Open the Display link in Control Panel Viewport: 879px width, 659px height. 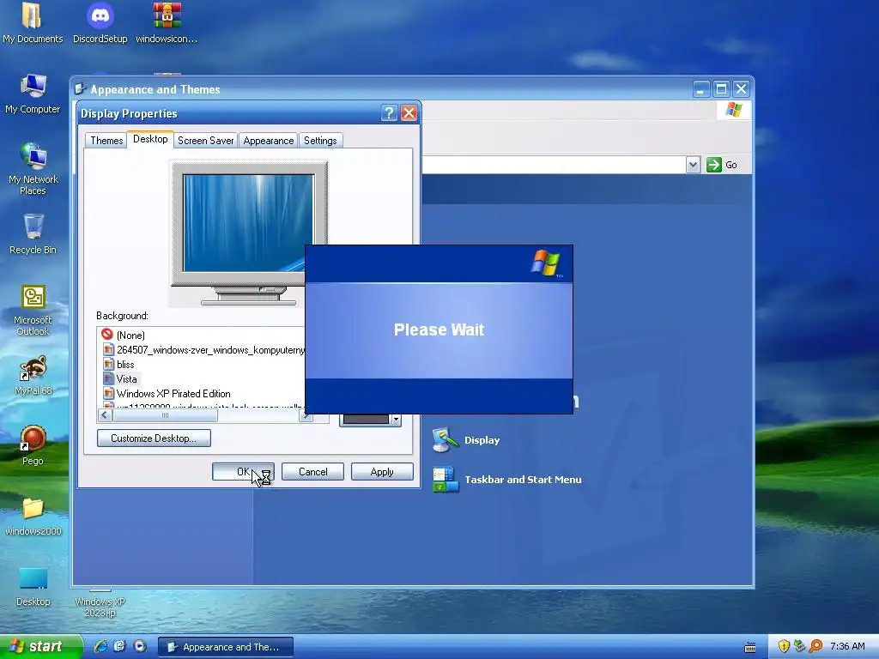pos(482,440)
